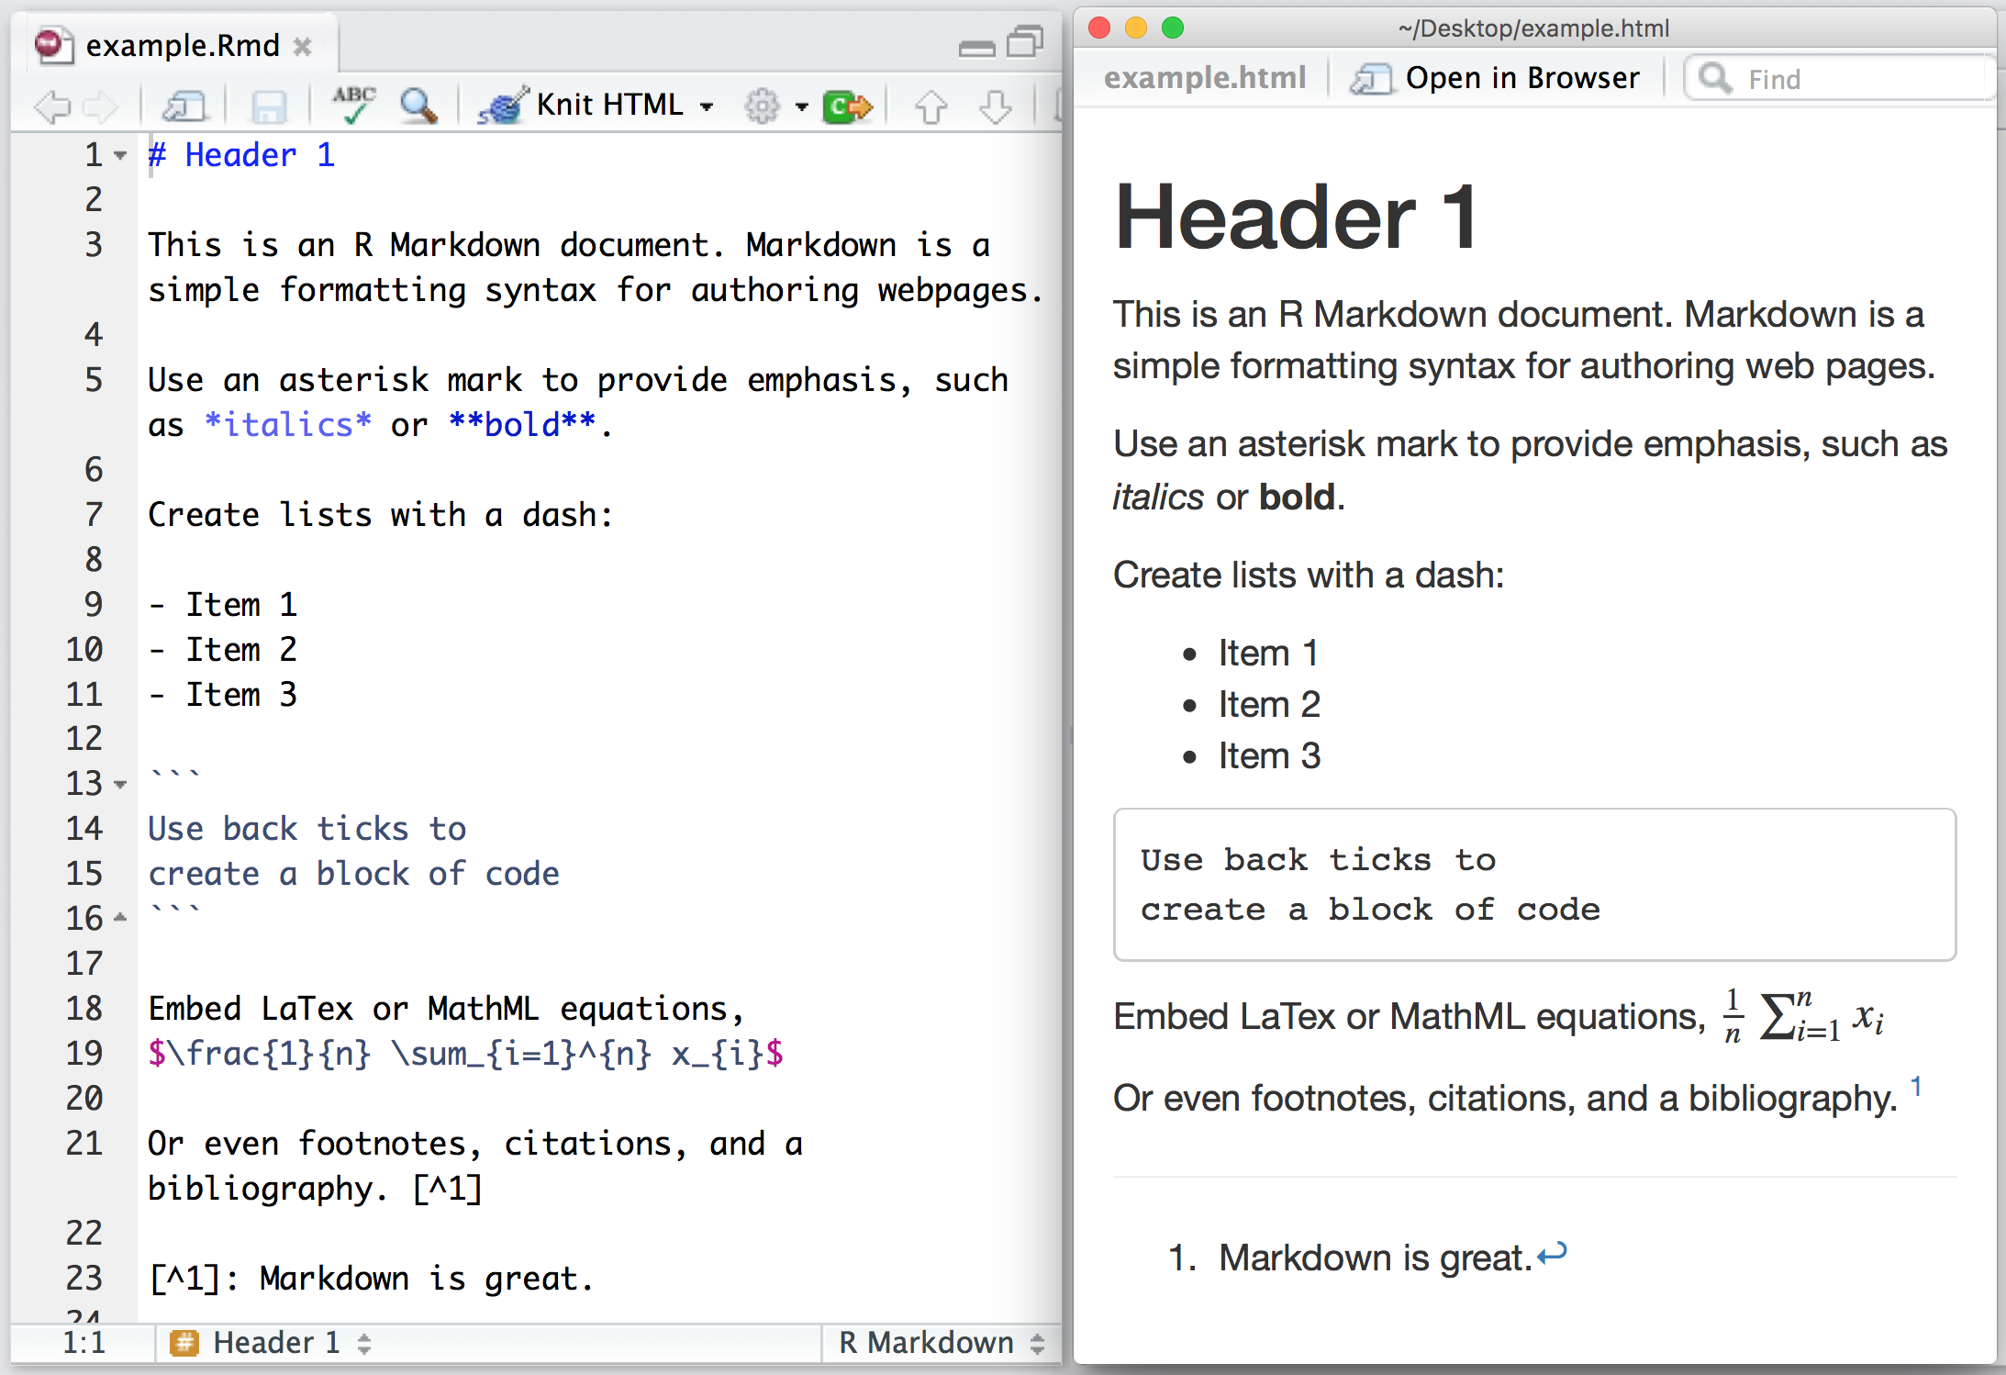The width and height of the screenshot is (2006, 1375).
Task: Click the navigate back arrow icon
Action: (x=46, y=104)
